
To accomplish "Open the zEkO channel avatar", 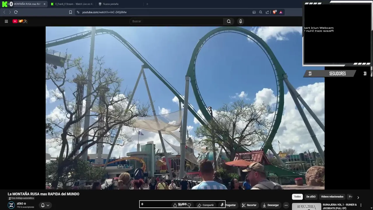I will [x=11, y=205].
